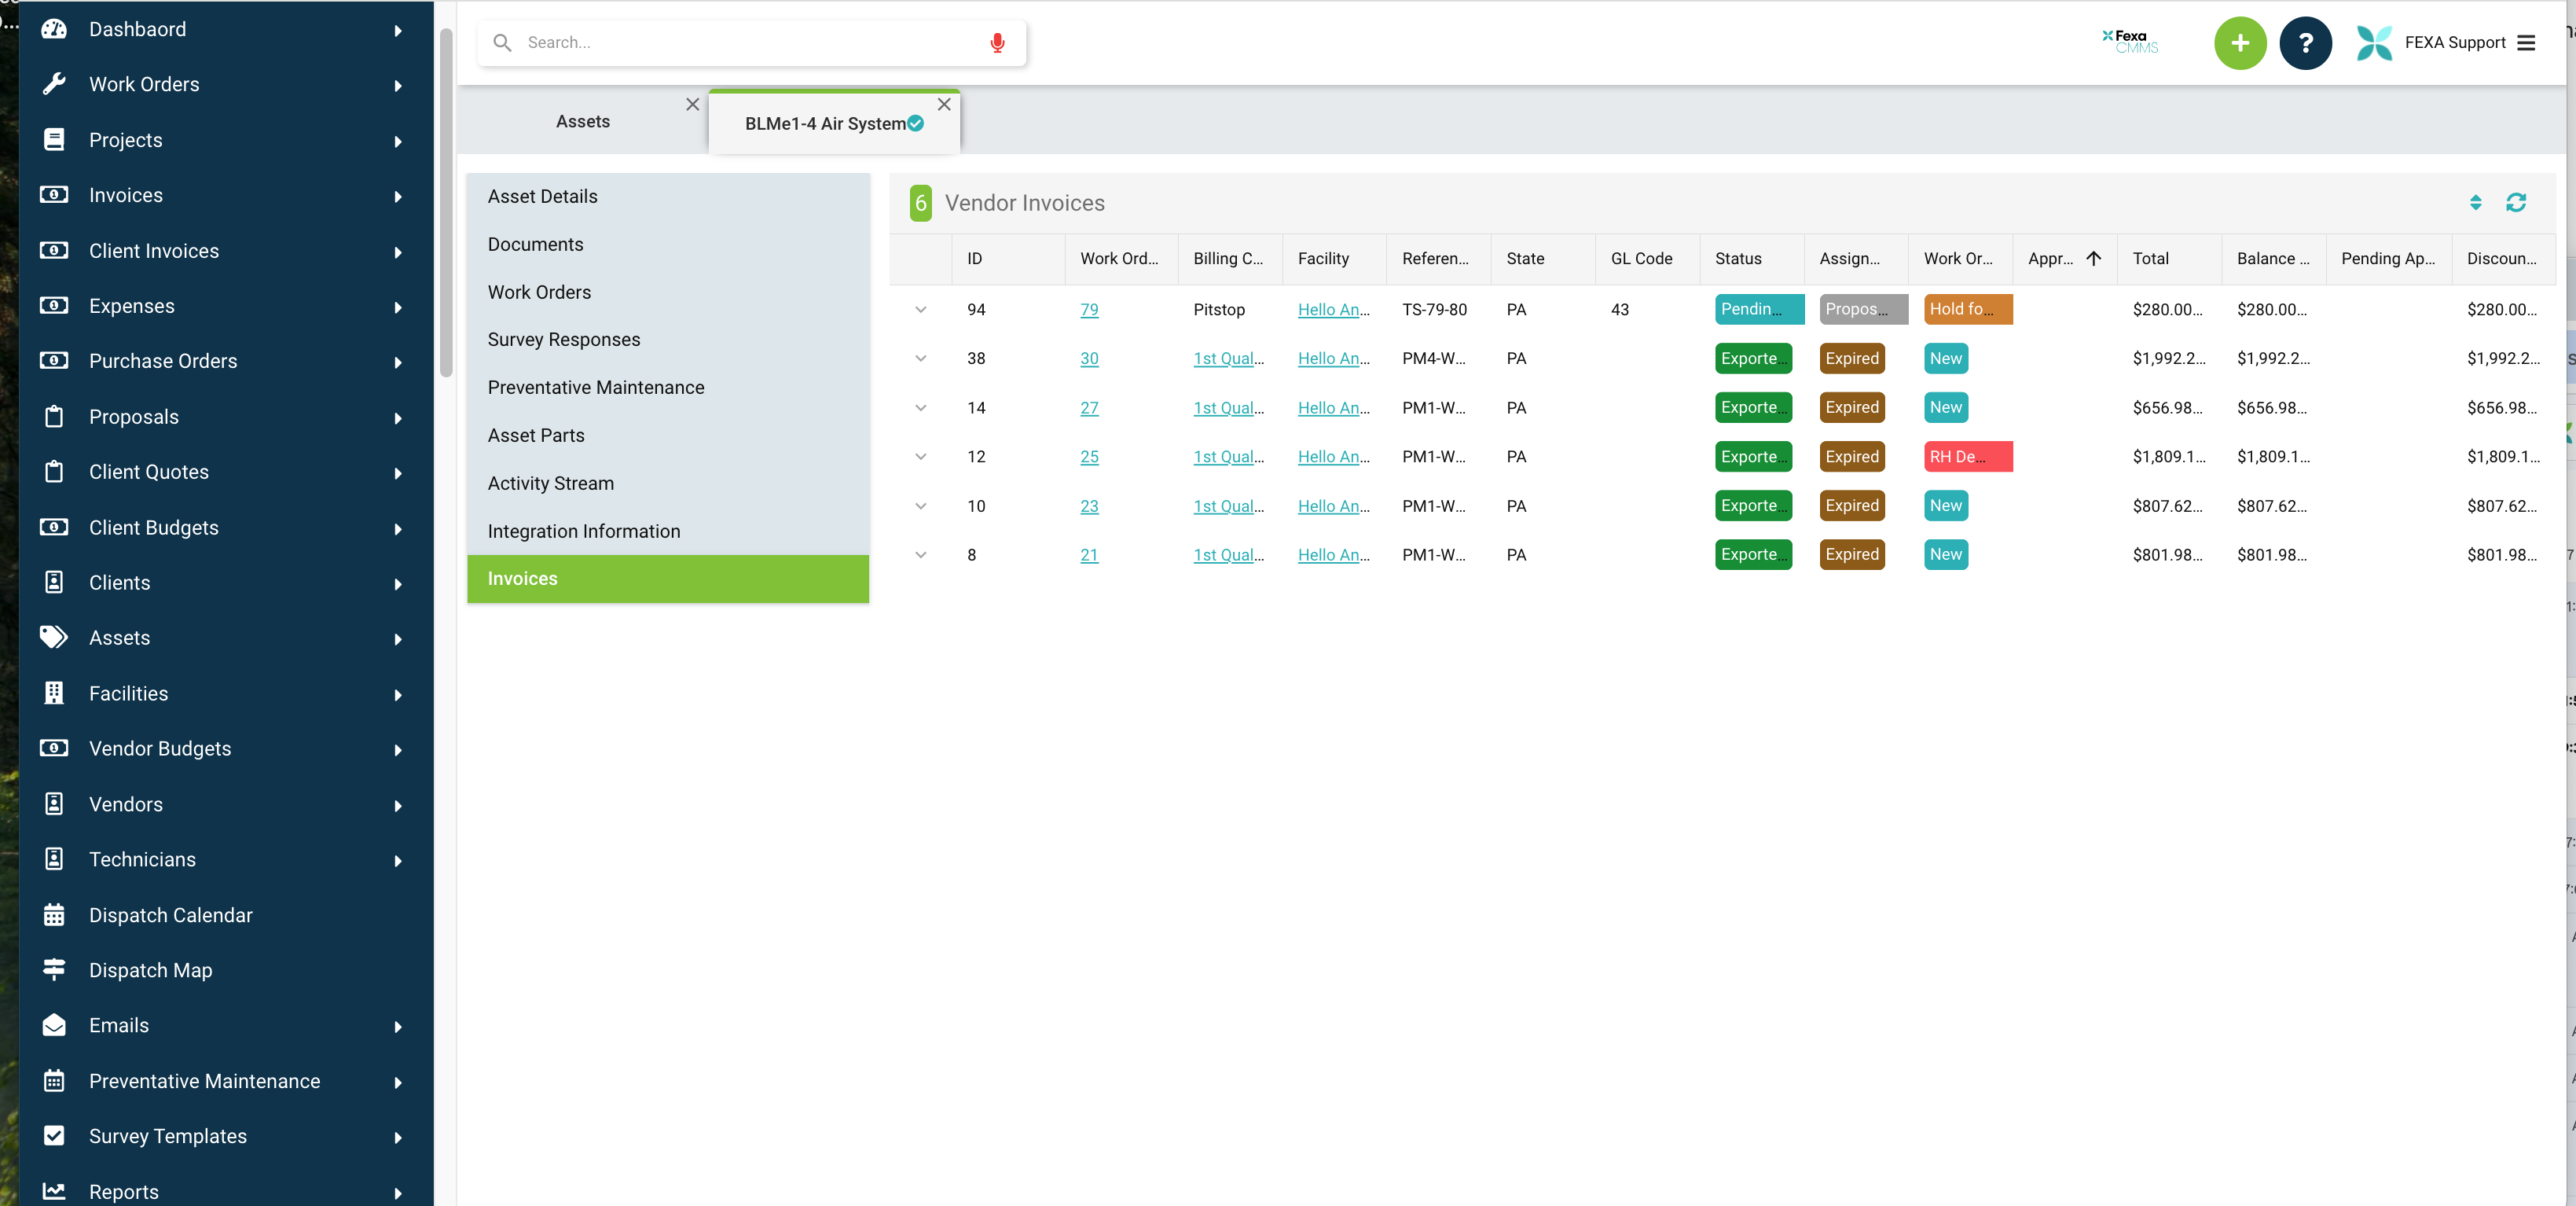This screenshot has height=1206, width=2576.
Task: Open Asset Details section
Action: tap(668, 197)
